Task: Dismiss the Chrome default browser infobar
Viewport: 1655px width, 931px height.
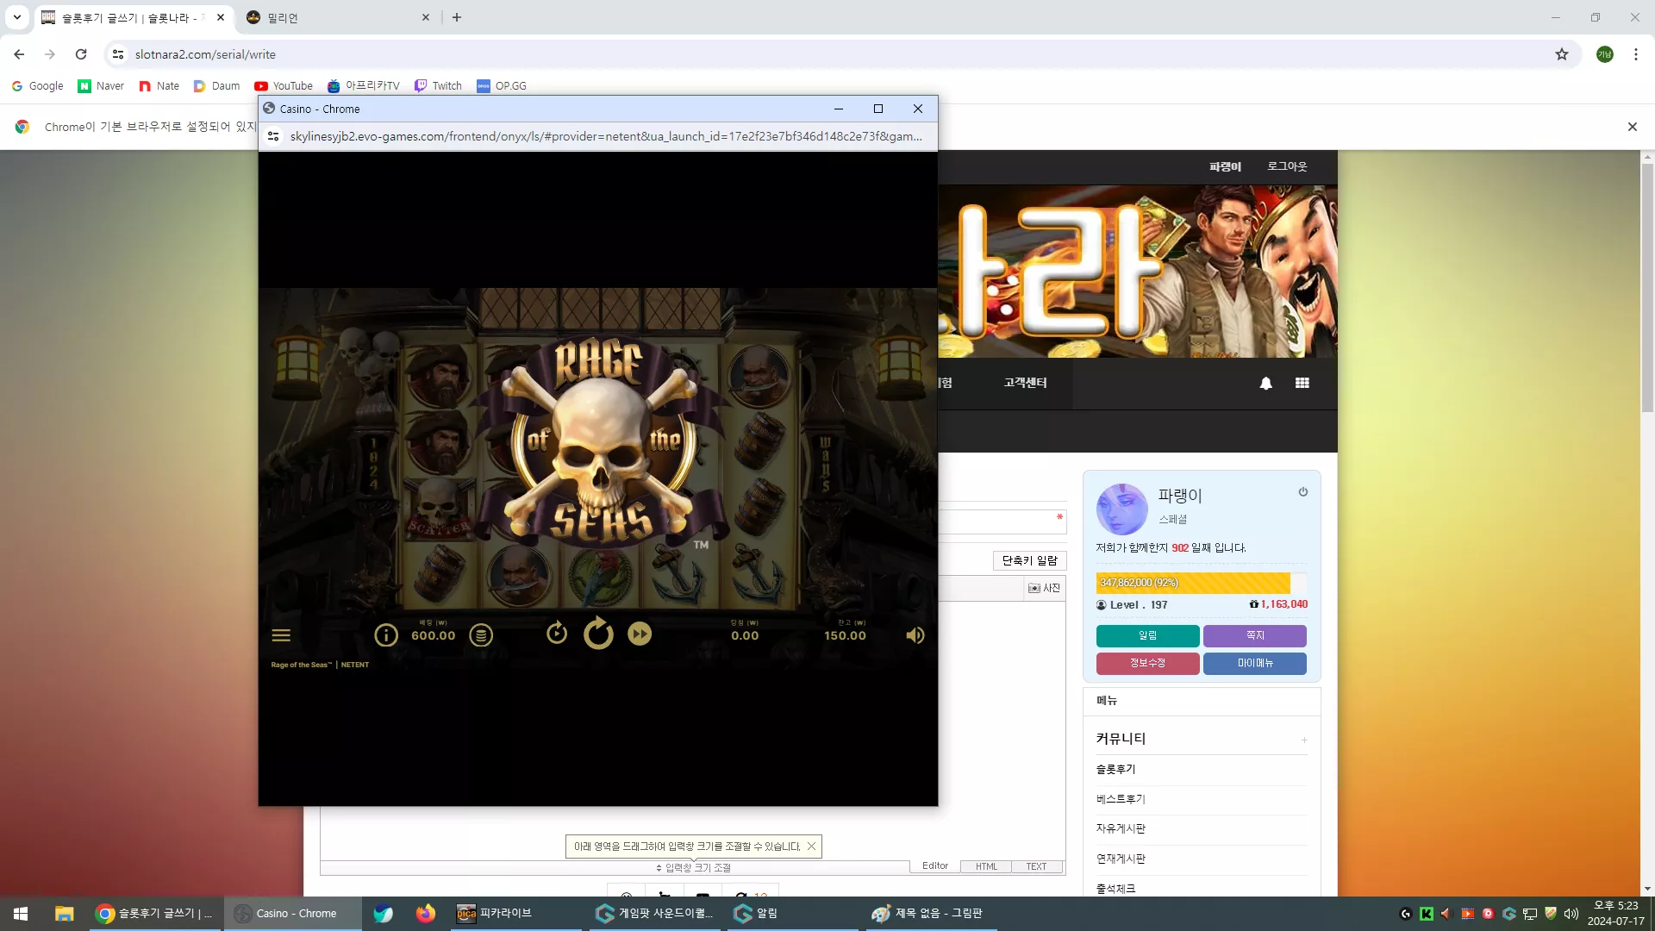Action: point(1632,127)
